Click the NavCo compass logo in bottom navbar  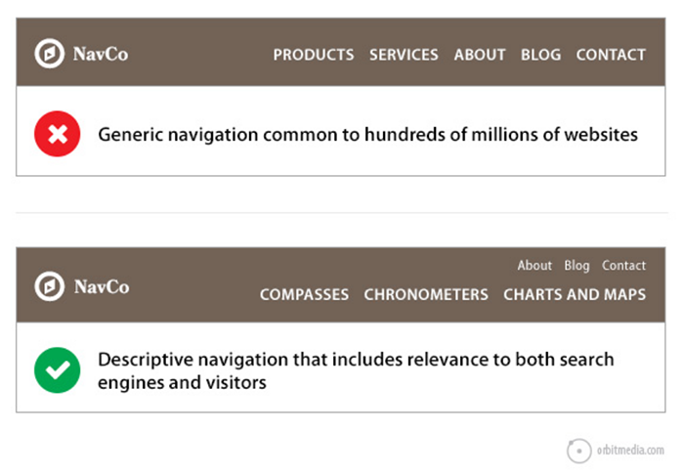50,286
